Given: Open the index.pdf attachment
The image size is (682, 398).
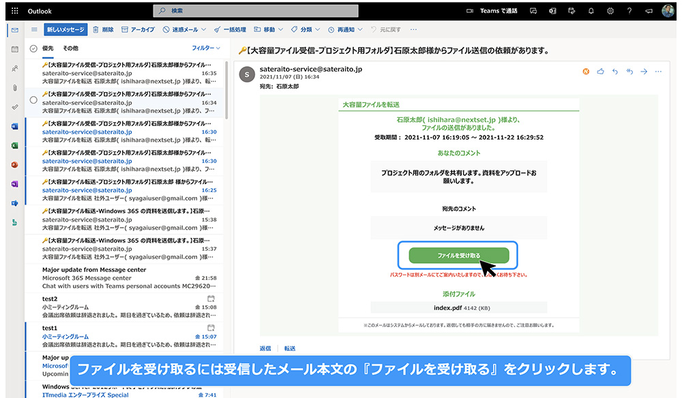Looking at the screenshot, I should pyautogui.click(x=459, y=307).
